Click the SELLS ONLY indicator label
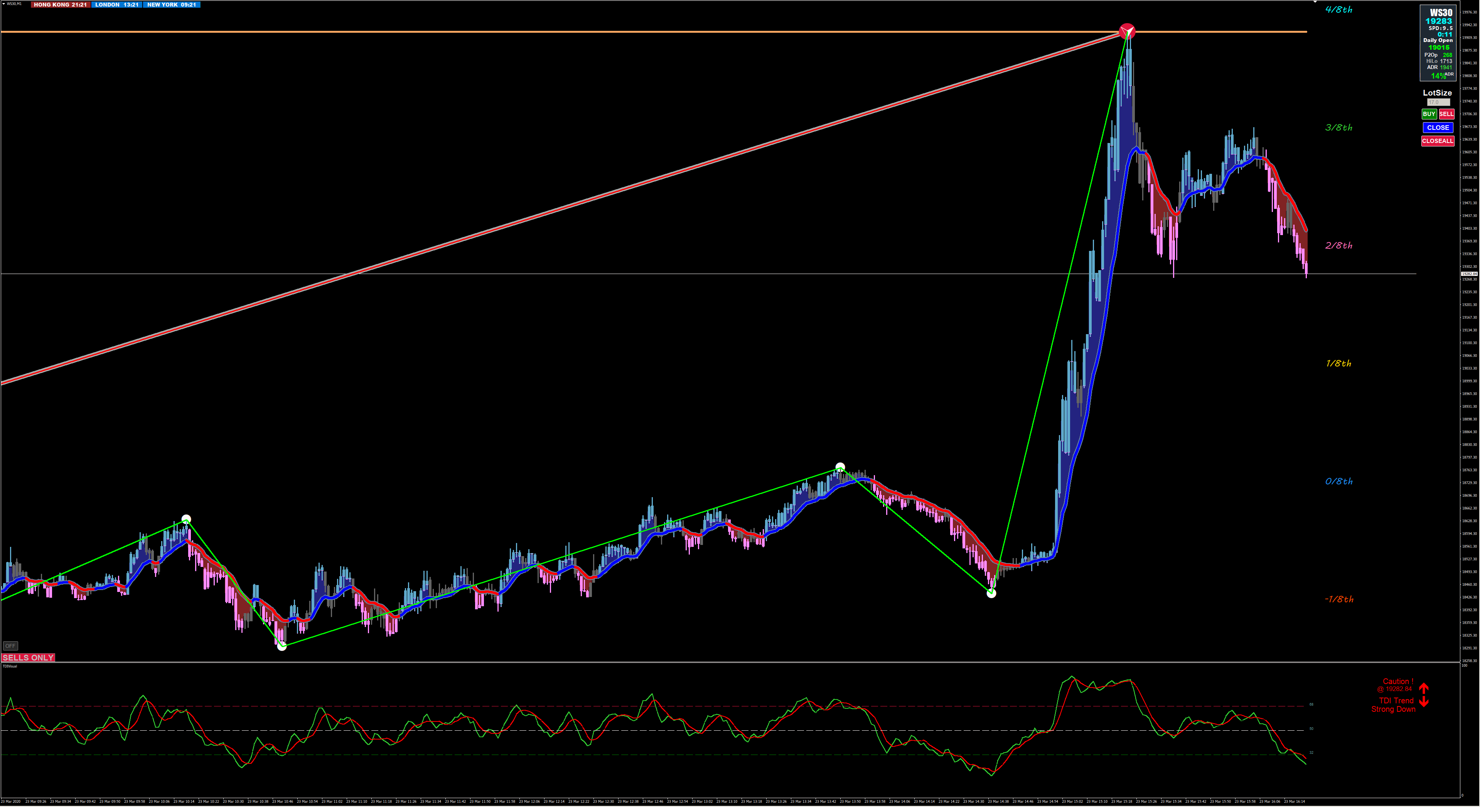1480x807 pixels. click(x=28, y=657)
